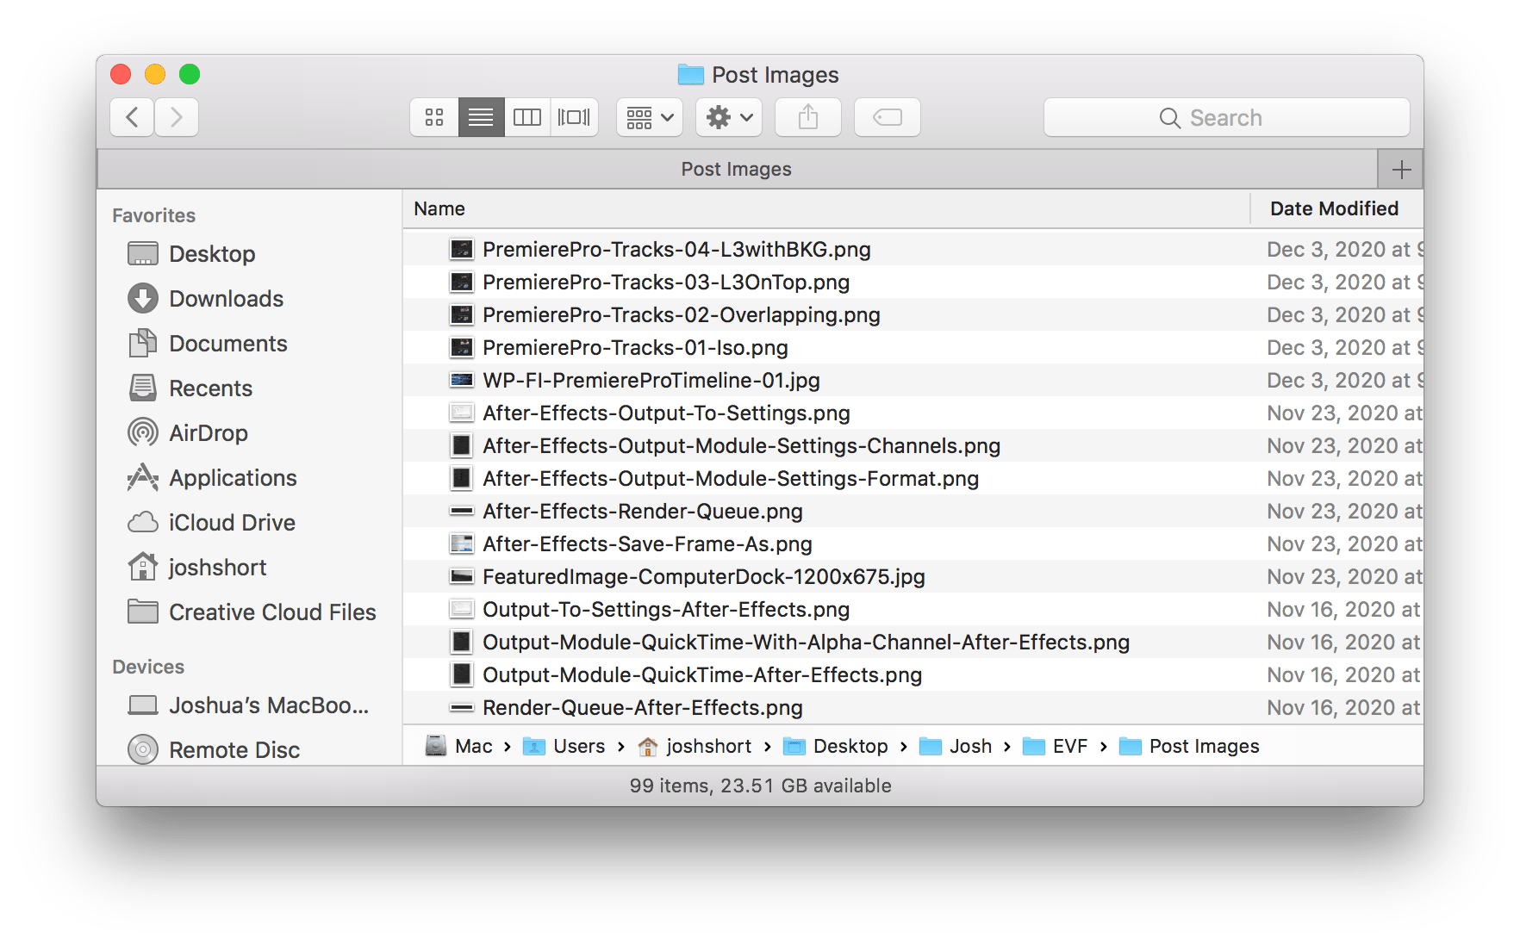The width and height of the screenshot is (1520, 944).
Task: Click the Edit Tags toolbar button
Action: [888, 117]
